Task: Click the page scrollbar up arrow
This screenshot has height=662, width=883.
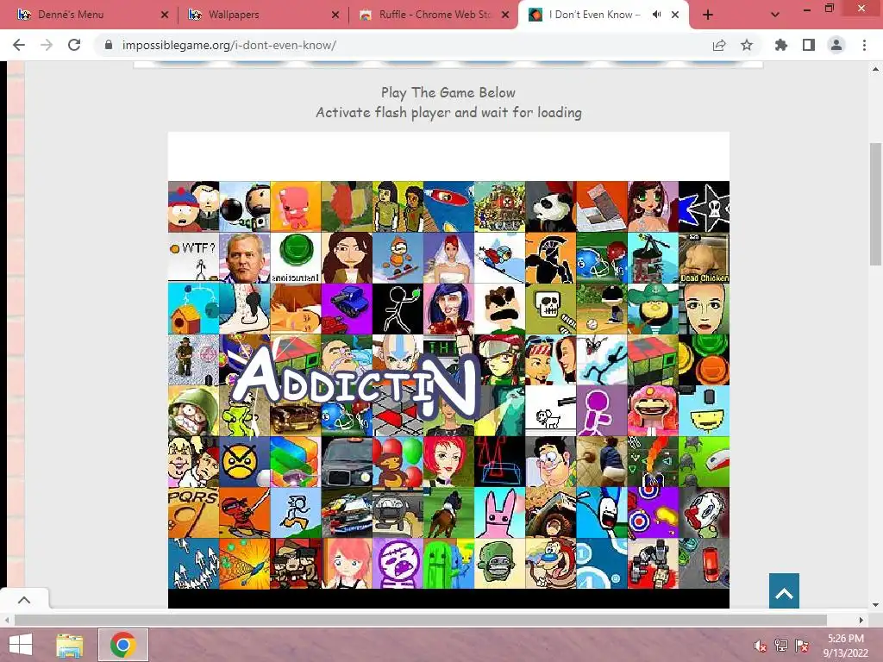Action: [875, 69]
